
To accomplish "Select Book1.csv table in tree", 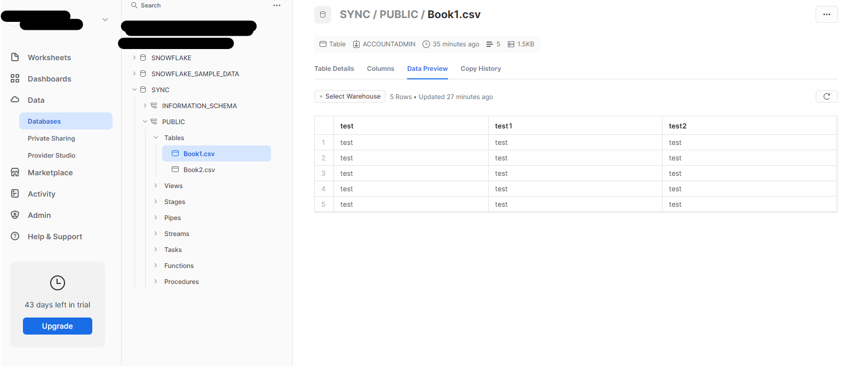I will tap(216, 153).
